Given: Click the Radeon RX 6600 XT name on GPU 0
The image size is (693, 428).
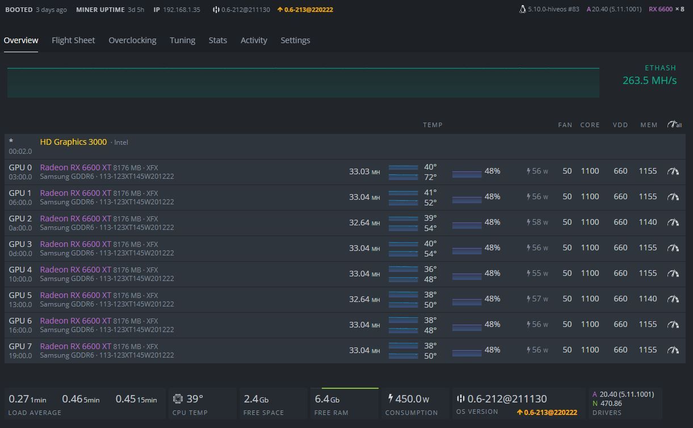Looking at the screenshot, I should point(75,167).
